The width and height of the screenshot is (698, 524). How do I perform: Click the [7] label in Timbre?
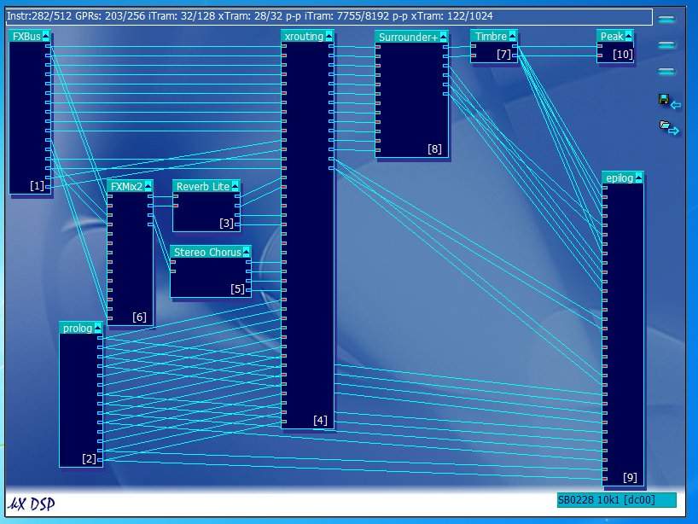coord(503,55)
